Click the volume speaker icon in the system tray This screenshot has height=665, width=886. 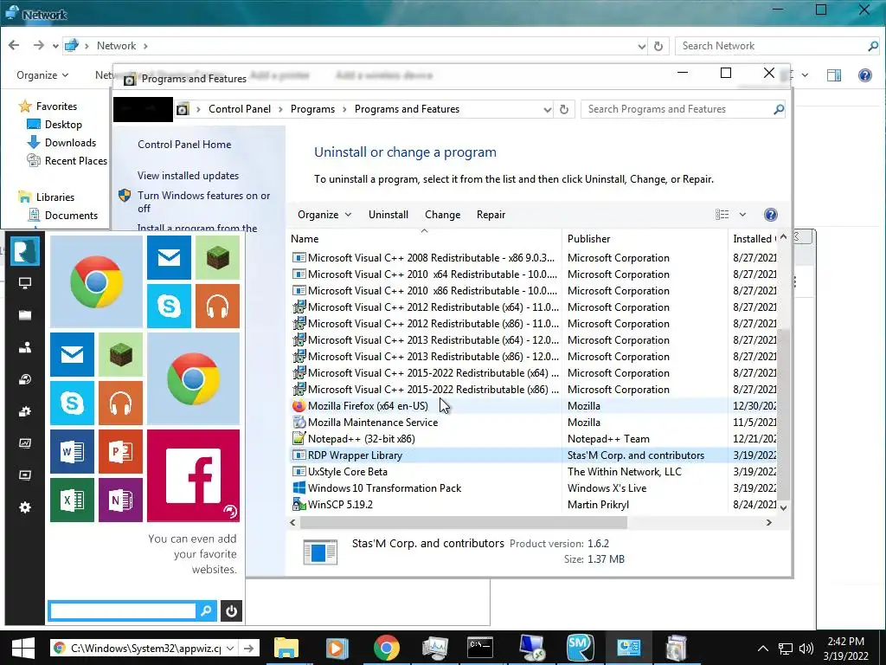pyautogui.click(x=806, y=649)
